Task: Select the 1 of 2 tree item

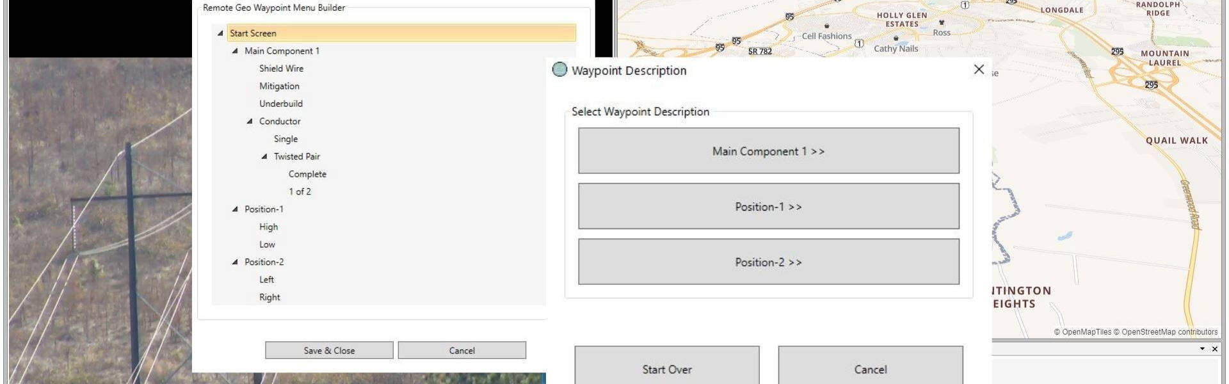Action: (300, 191)
